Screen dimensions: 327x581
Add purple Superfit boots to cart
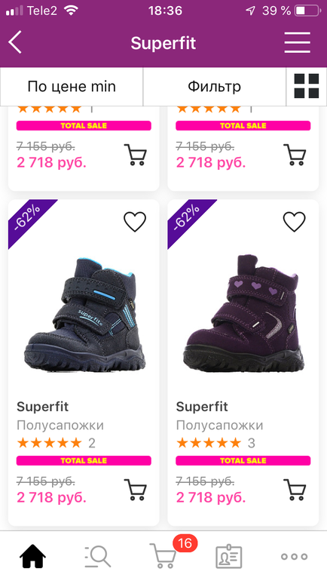coord(295,490)
